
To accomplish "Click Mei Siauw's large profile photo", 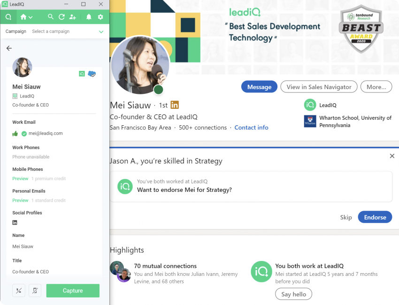I will [x=140, y=65].
